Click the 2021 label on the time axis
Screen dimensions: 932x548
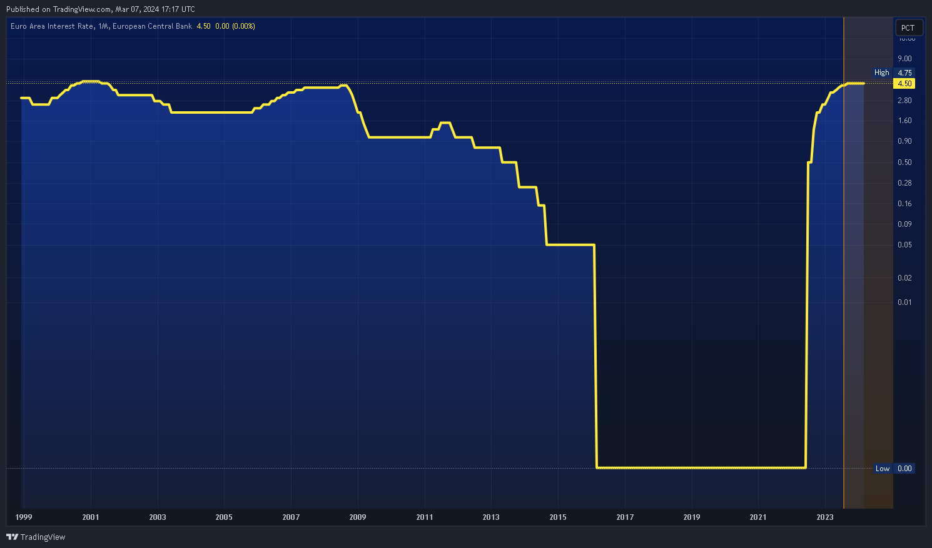coord(758,517)
